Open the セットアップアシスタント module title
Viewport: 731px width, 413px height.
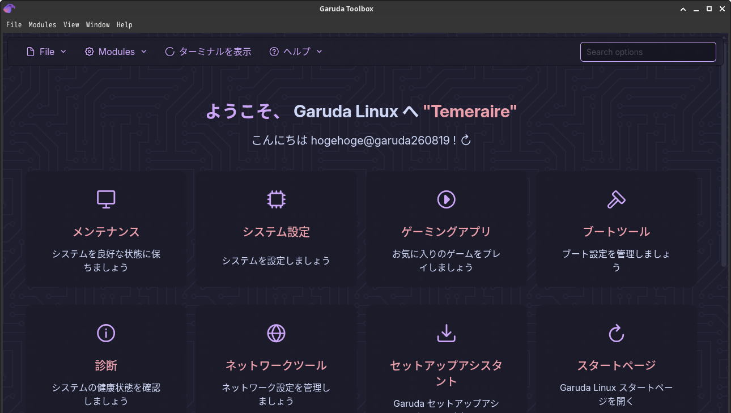[447, 373]
